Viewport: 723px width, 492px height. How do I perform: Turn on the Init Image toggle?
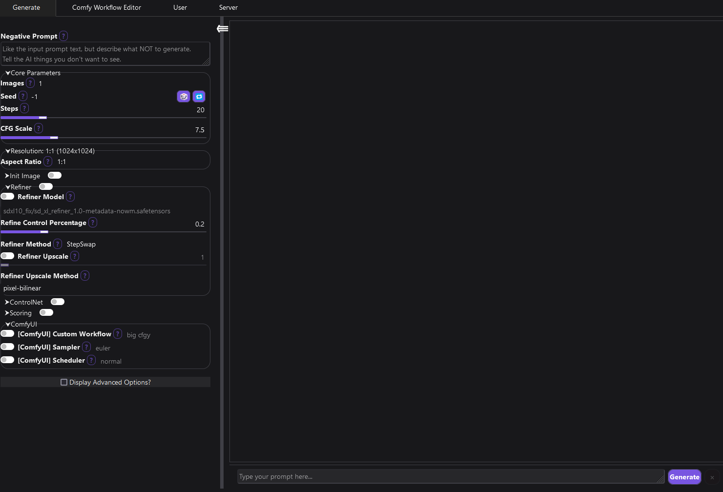tap(54, 175)
